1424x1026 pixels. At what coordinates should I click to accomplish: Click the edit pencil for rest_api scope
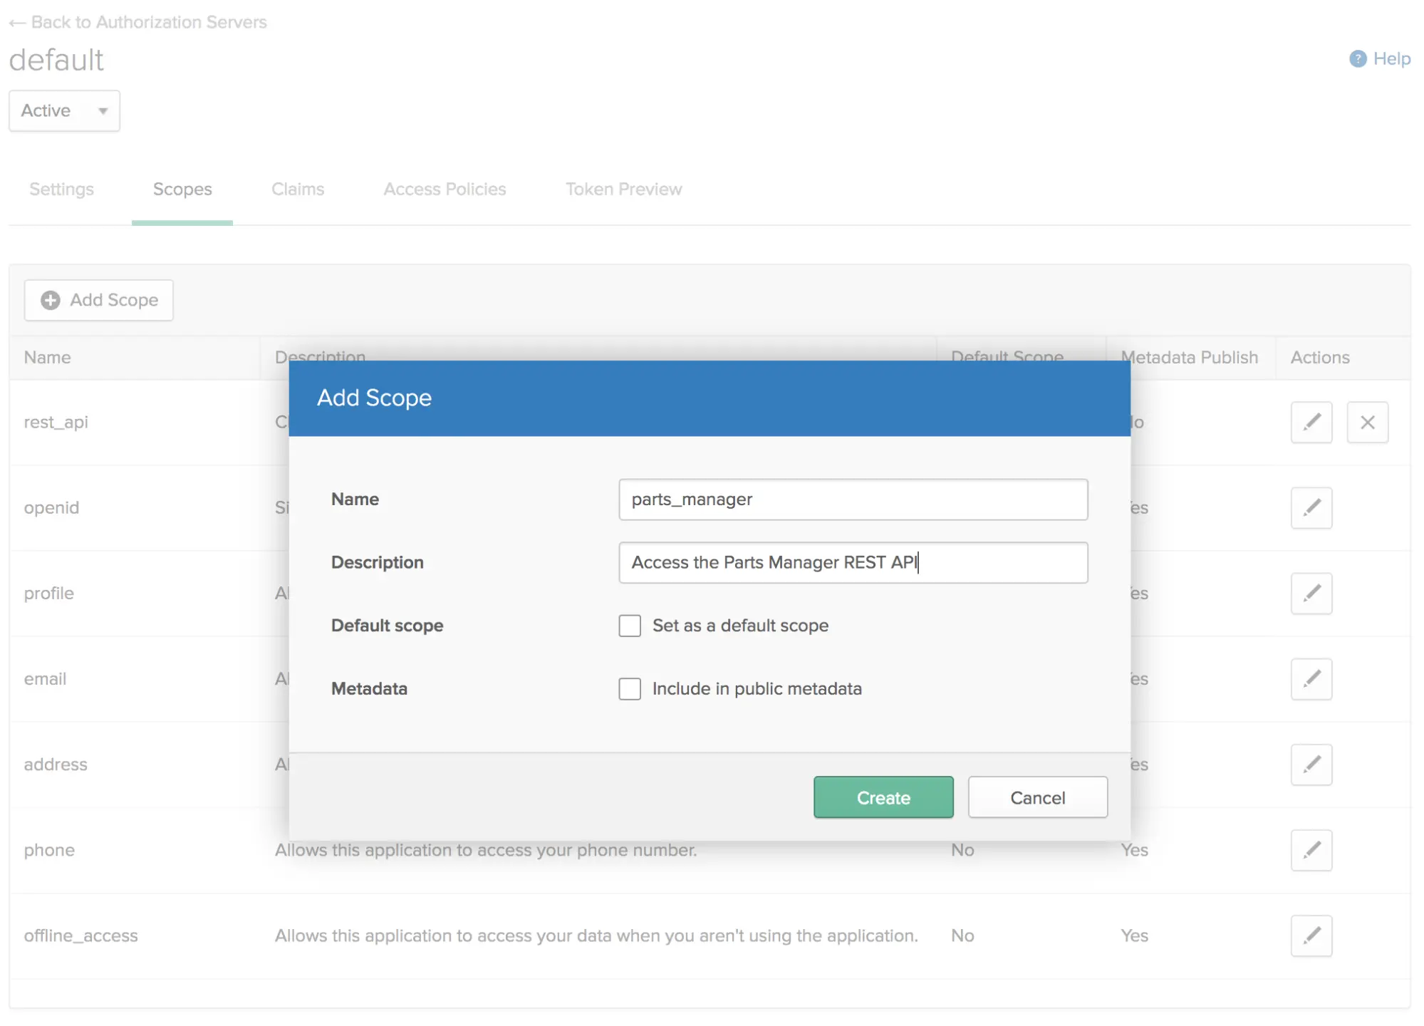(x=1311, y=423)
